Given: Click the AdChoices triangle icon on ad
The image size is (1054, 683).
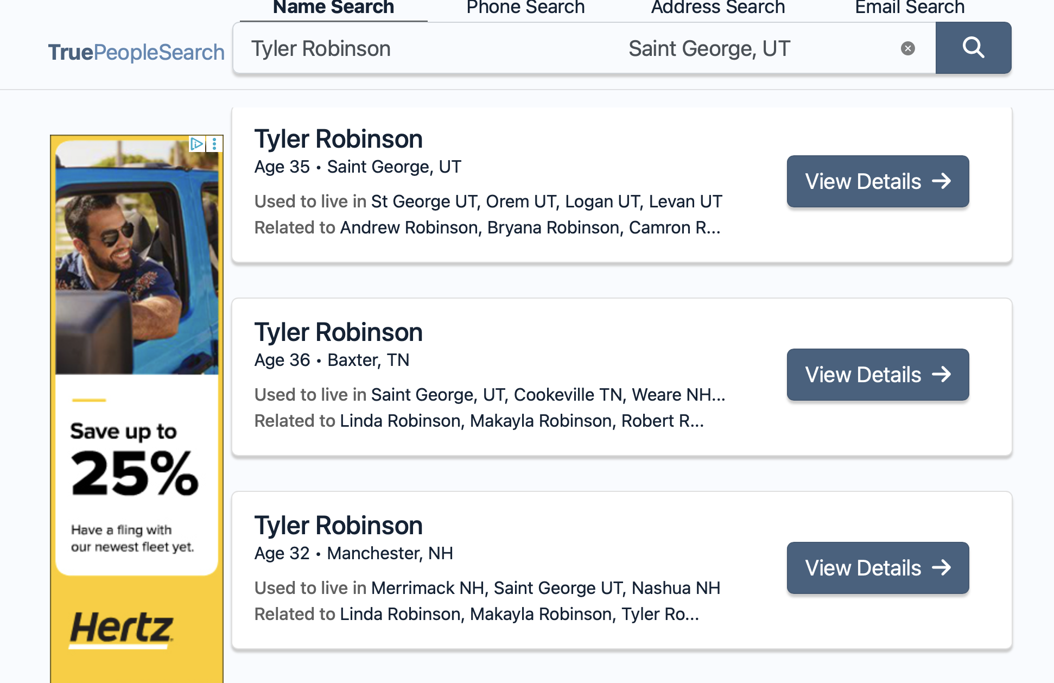Looking at the screenshot, I should (196, 144).
